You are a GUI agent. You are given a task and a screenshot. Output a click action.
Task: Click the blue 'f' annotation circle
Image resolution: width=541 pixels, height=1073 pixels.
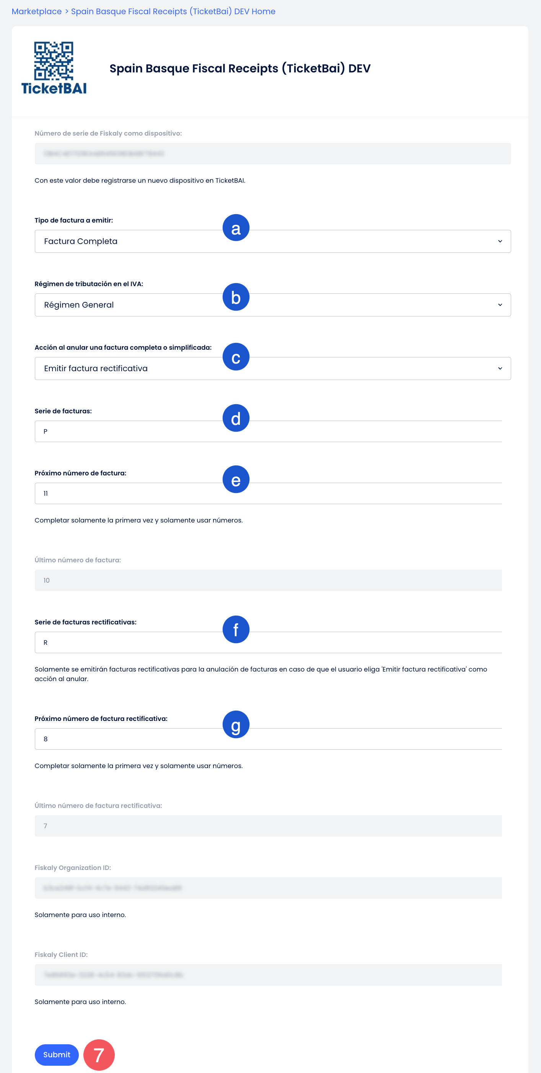[x=236, y=629]
